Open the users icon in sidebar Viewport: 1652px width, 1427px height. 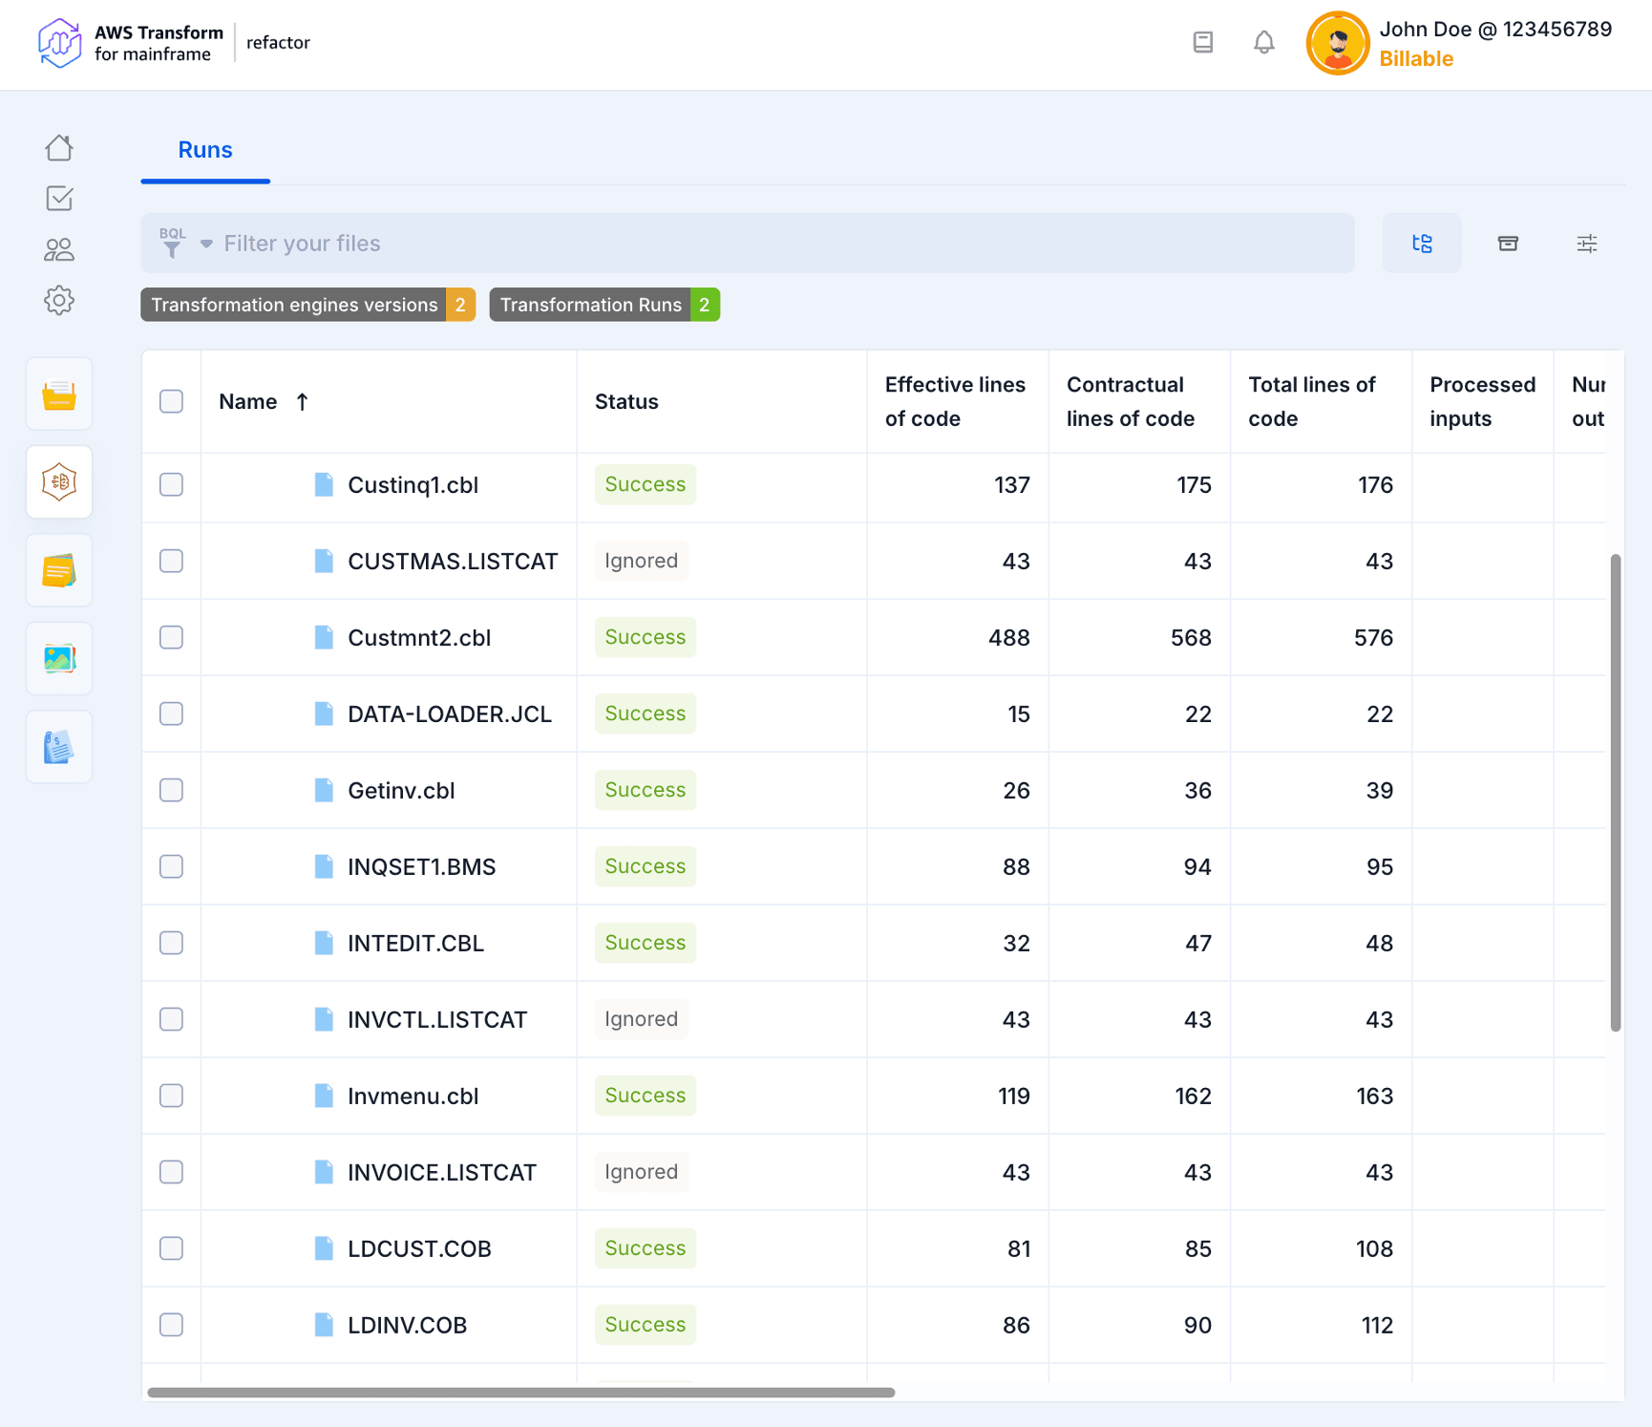pyautogui.click(x=59, y=250)
